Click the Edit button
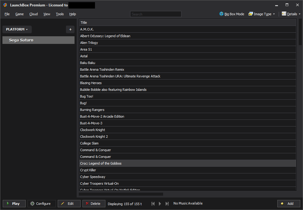This screenshot has width=303, height=210. pyautogui.click(x=69, y=204)
